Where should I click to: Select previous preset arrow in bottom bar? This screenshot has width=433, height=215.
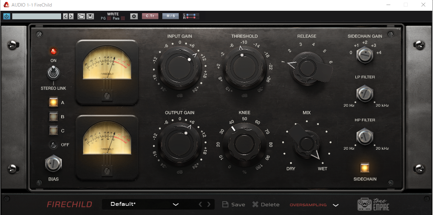[201, 205]
